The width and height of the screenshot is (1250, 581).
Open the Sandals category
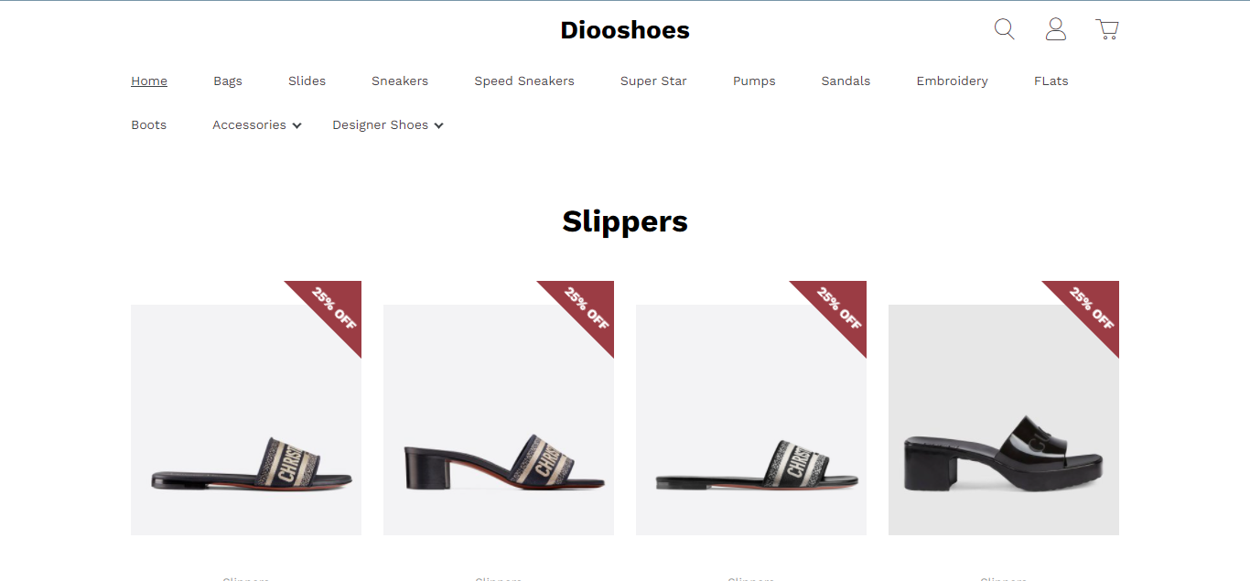(846, 81)
